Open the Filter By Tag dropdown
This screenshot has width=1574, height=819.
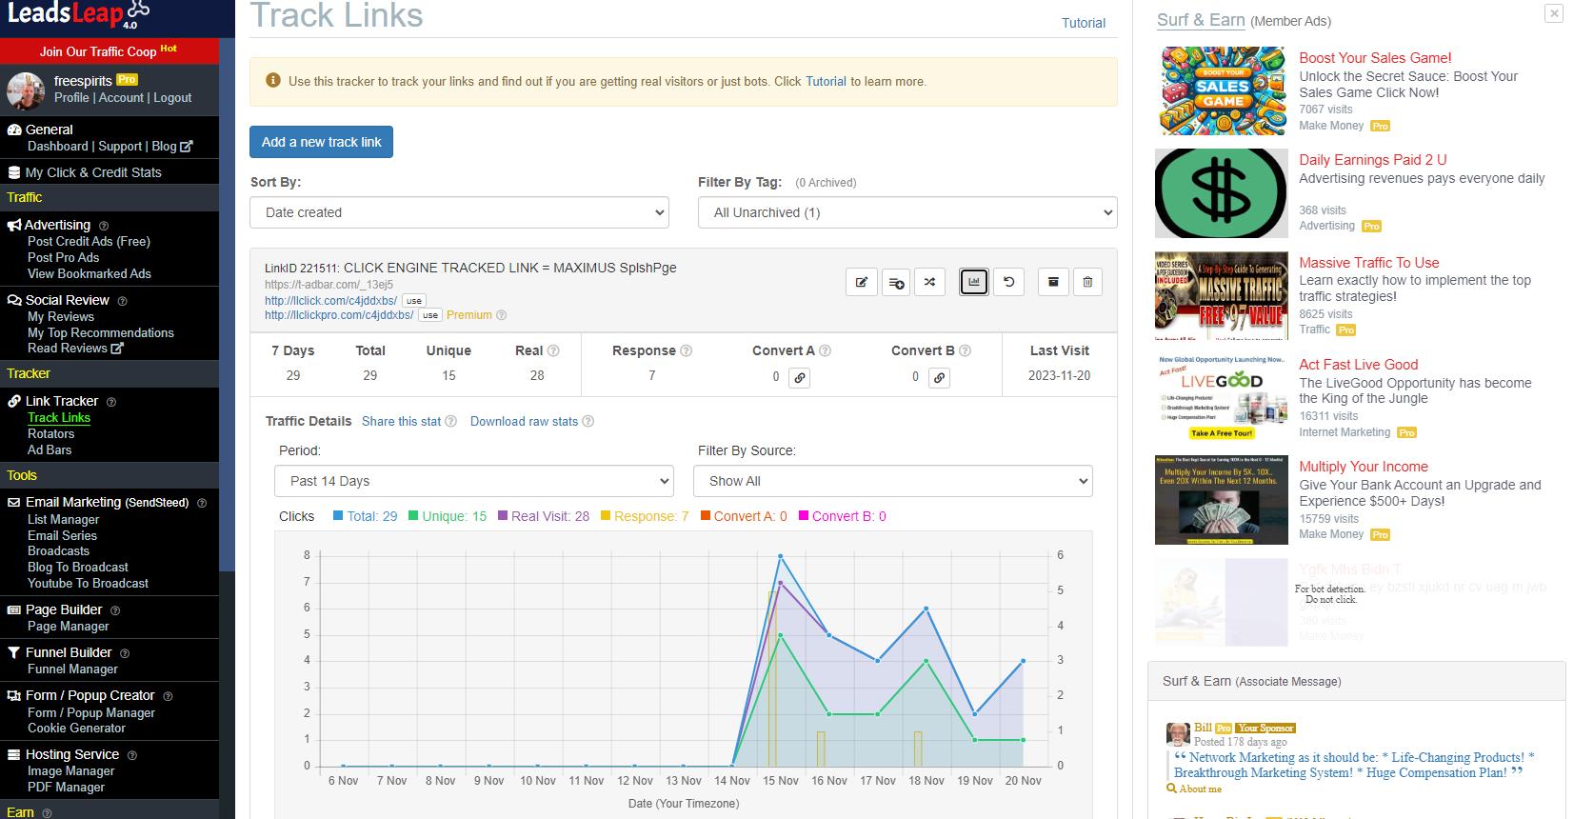(907, 212)
